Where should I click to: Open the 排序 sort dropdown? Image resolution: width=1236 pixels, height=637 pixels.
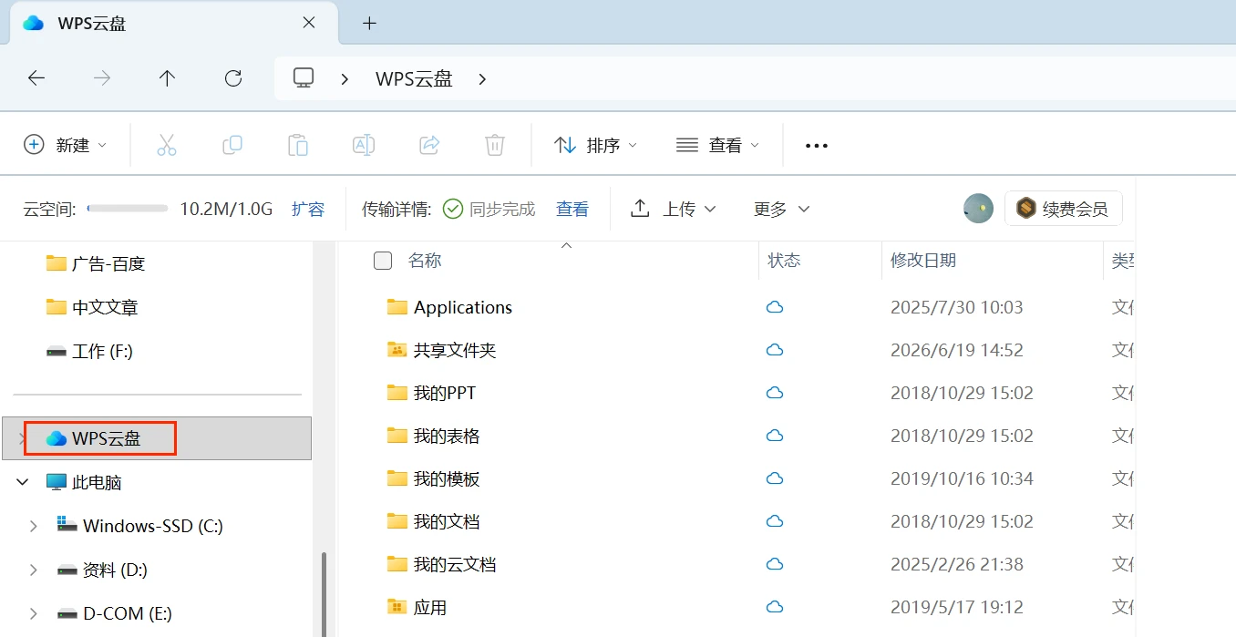[x=596, y=145]
